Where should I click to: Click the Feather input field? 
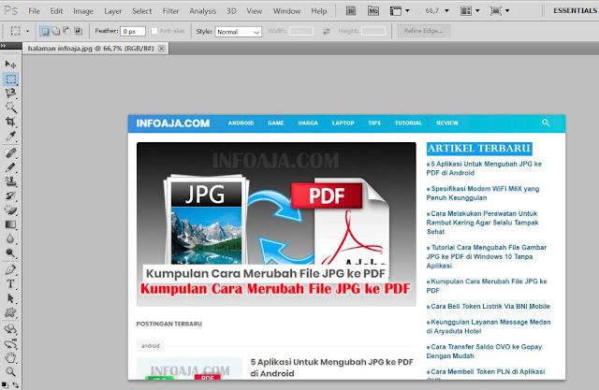(x=133, y=31)
